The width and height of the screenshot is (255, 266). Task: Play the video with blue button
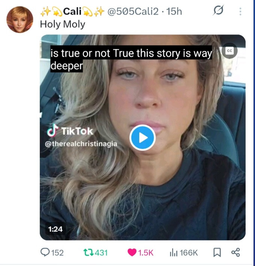(143, 138)
